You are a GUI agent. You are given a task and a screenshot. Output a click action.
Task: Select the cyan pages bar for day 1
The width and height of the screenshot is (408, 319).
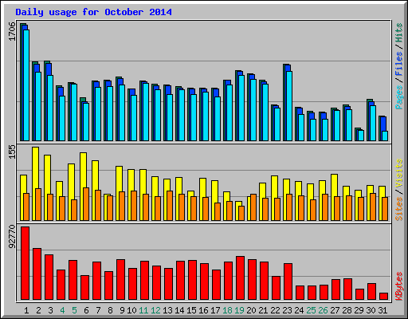tap(26, 85)
